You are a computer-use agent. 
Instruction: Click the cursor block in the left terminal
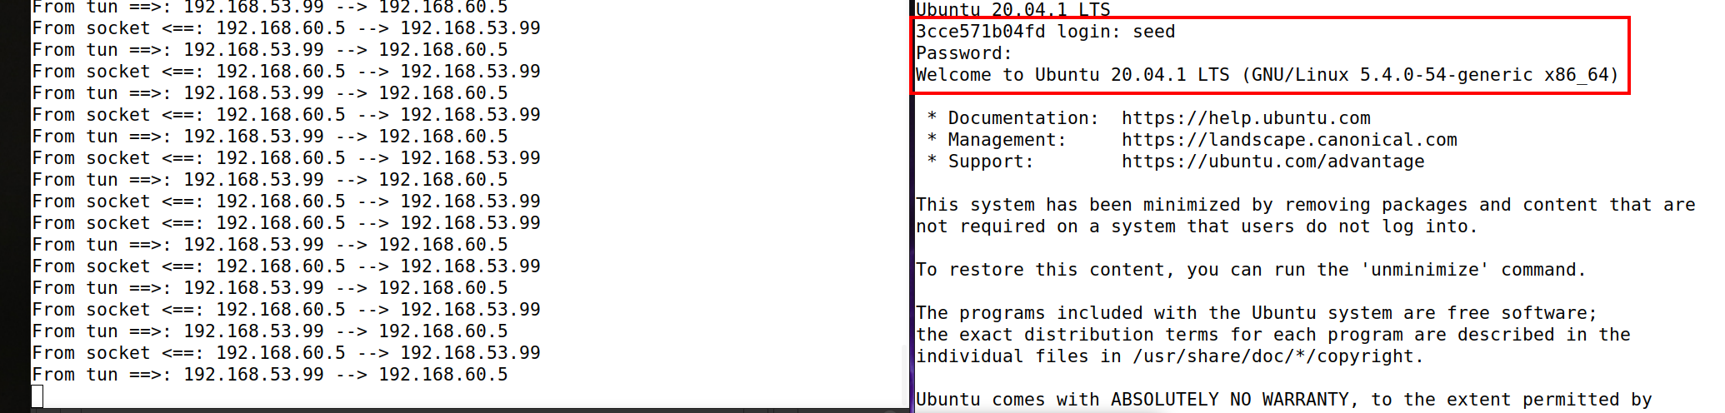point(37,396)
